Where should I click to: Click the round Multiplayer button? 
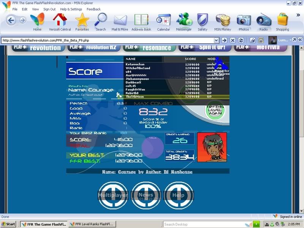click(113, 195)
